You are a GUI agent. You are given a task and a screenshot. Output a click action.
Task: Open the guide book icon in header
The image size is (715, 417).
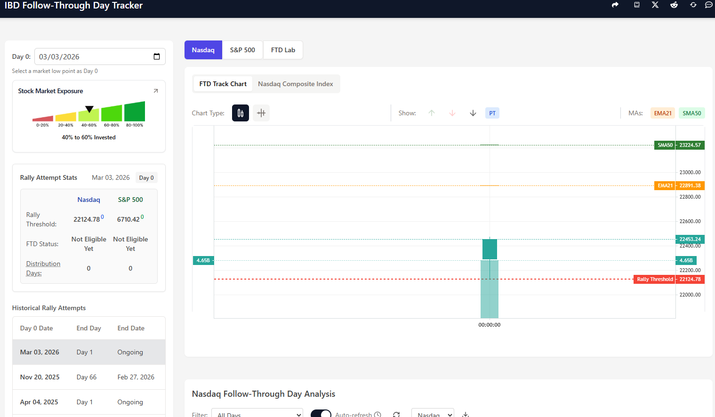636,5
